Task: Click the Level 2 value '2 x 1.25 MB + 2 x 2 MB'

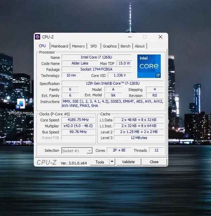Action: (x=139, y=132)
